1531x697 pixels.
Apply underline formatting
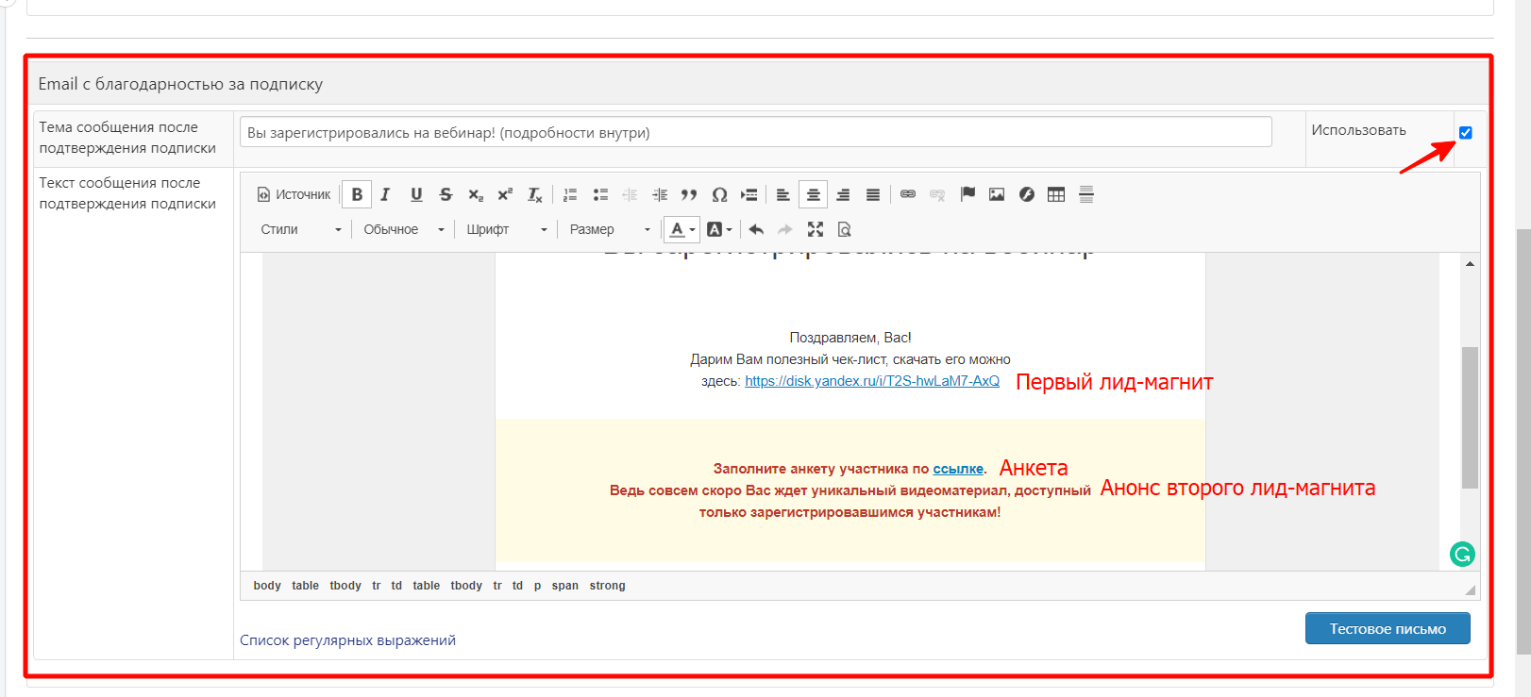click(416, 194)
